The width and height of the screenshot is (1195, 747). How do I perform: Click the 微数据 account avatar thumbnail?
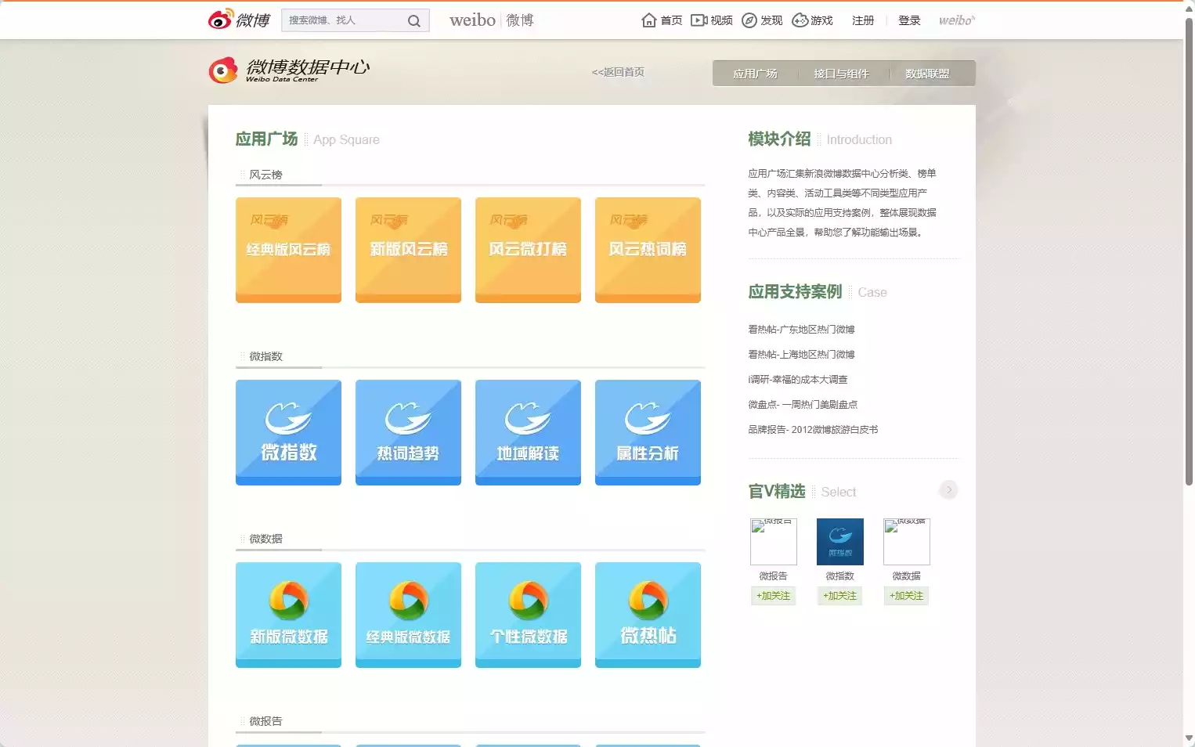(x=907, y=542)
